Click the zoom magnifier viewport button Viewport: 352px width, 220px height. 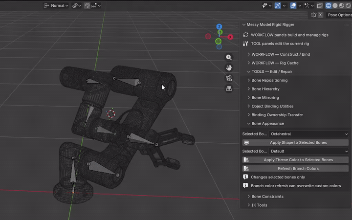click(x=229, y=57)
